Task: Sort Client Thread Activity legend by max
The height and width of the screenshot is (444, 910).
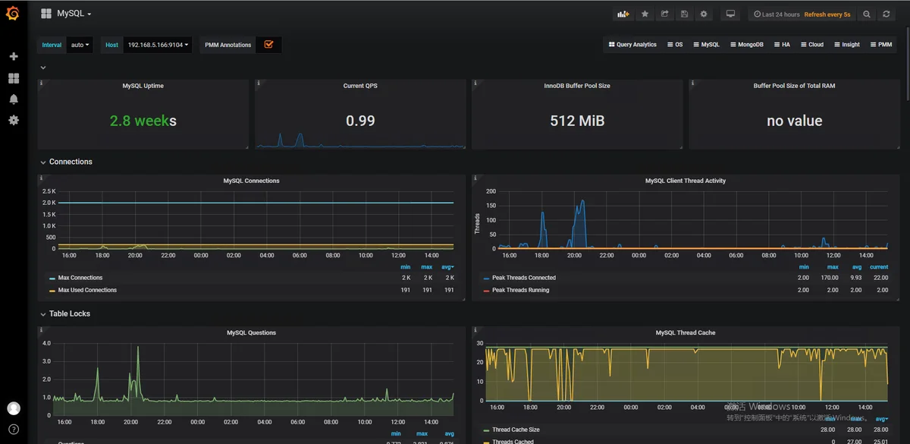Action: [833, 267]
